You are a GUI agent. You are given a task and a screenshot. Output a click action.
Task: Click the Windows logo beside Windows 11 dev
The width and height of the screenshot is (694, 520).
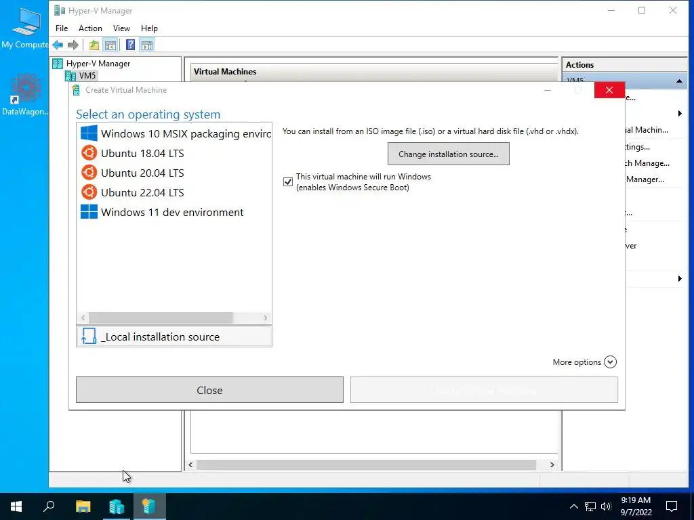coord(89,211)
